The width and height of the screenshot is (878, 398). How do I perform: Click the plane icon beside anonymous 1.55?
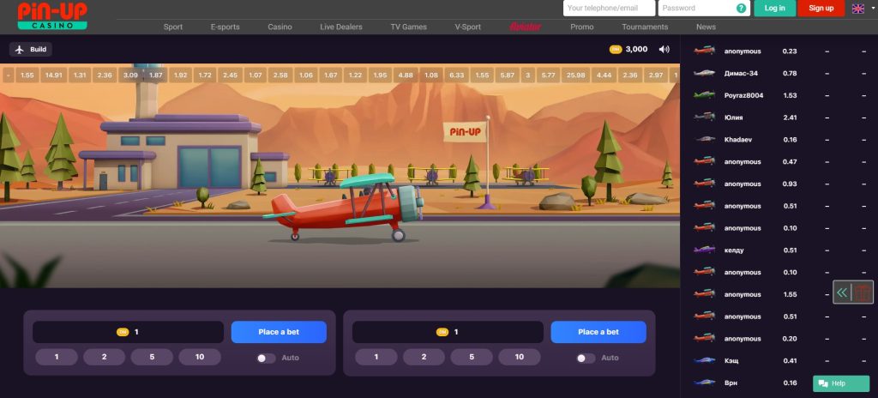[705, 294]
